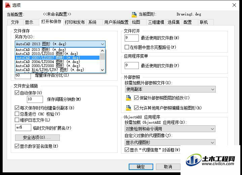This screenshot has width=242, height=175.
Task: Click the format list scrollbar thumb
Action: point(102,56)
